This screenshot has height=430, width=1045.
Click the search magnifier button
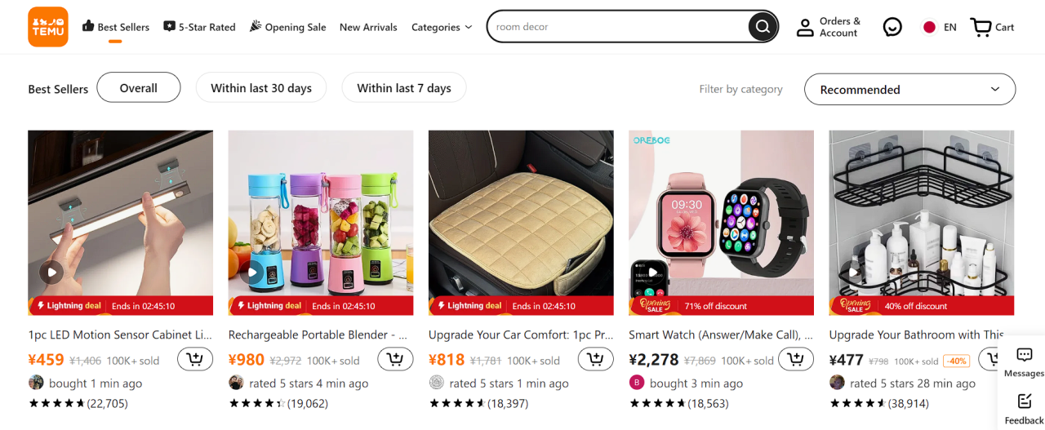pos(762,27)
